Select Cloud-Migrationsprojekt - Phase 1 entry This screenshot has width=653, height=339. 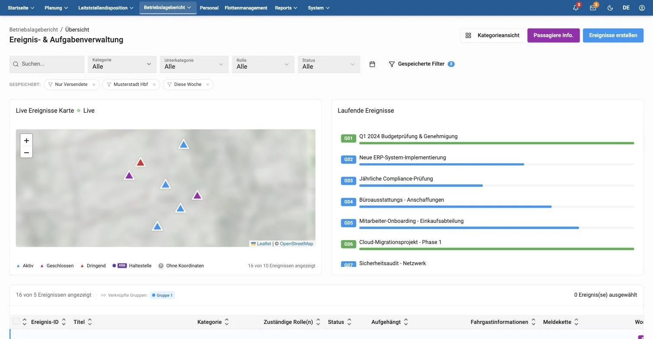400,242
